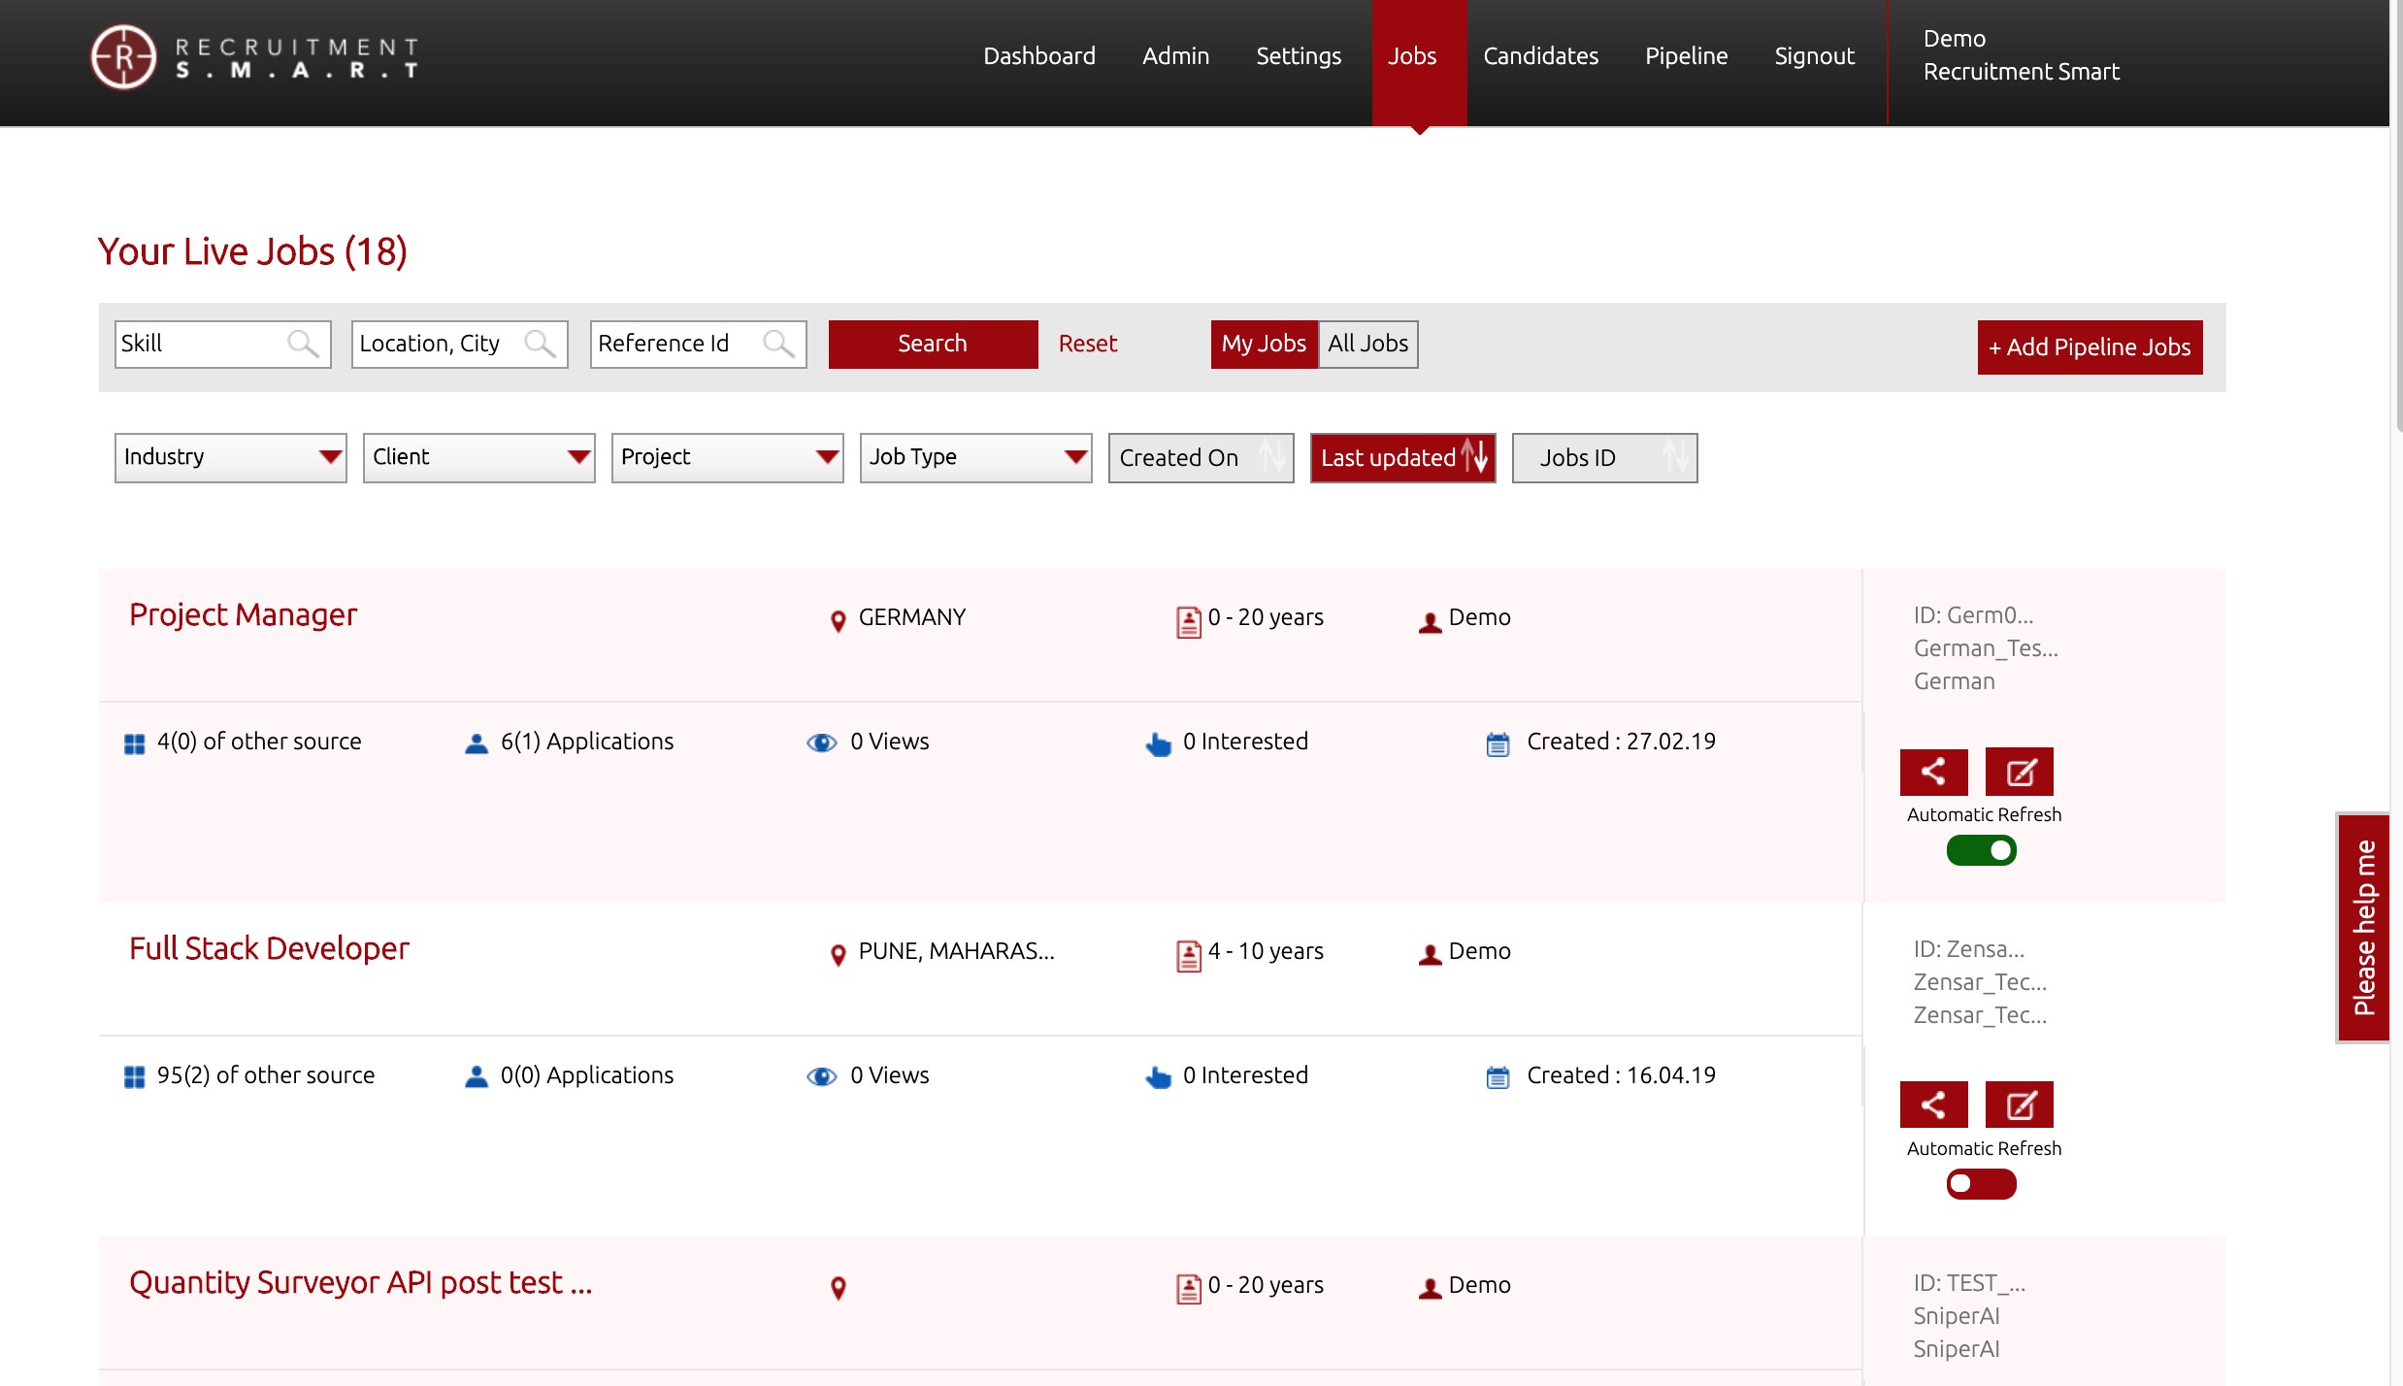Disable Automatic Refresh for Project Manager
Screen dimensions: 2403x1386
point(1981,850)
